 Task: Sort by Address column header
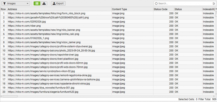click(x=59, y=9)
